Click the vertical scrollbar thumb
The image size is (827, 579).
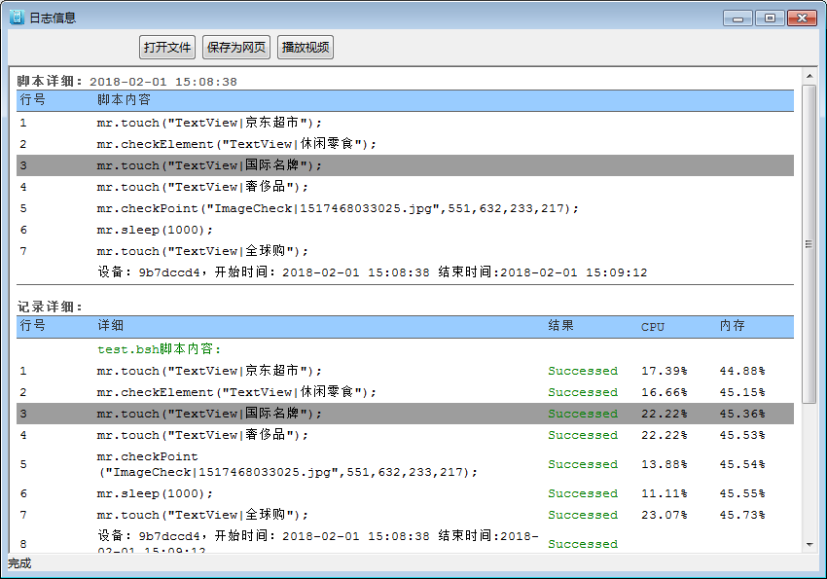[x=809, y=243]
